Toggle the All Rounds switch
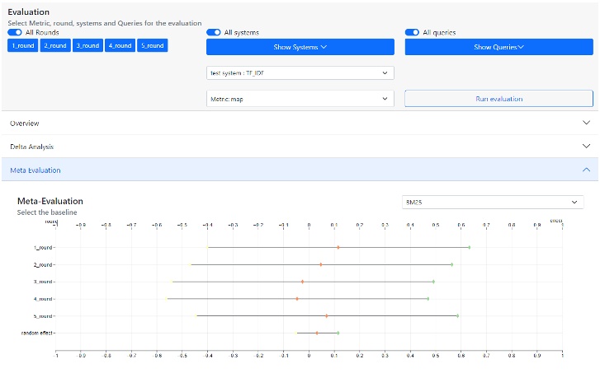The width and height of the screenshot is (600, 373). click(x=14, y=32)
